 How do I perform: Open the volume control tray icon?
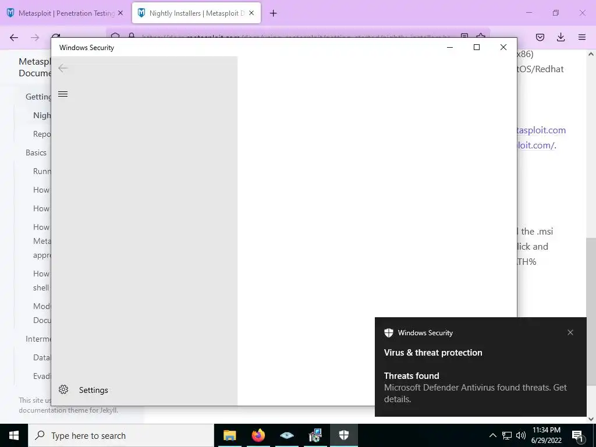(521, 435)
